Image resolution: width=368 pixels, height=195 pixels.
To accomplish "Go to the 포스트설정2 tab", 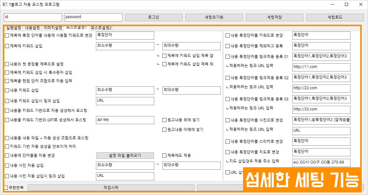I will (x=101, y=28).
